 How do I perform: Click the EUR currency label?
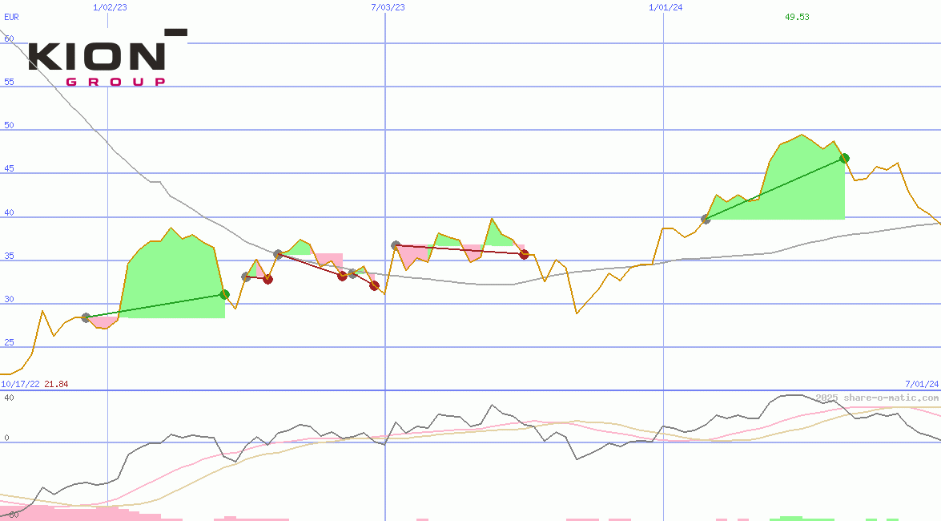point(11,17)
